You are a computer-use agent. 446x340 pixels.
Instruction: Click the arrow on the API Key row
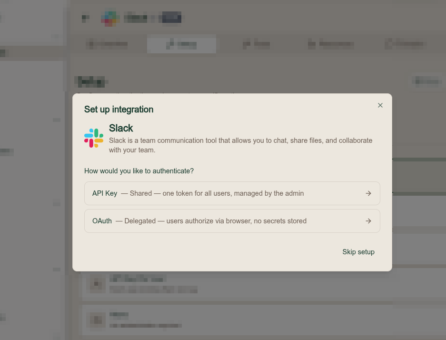coord(368,193)
